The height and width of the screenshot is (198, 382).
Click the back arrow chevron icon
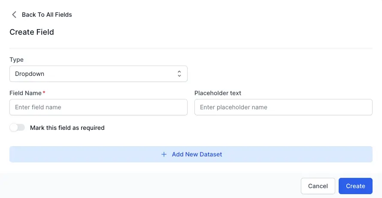[x=14, y=15]
